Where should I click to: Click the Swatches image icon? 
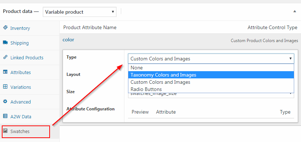point(5,131)
